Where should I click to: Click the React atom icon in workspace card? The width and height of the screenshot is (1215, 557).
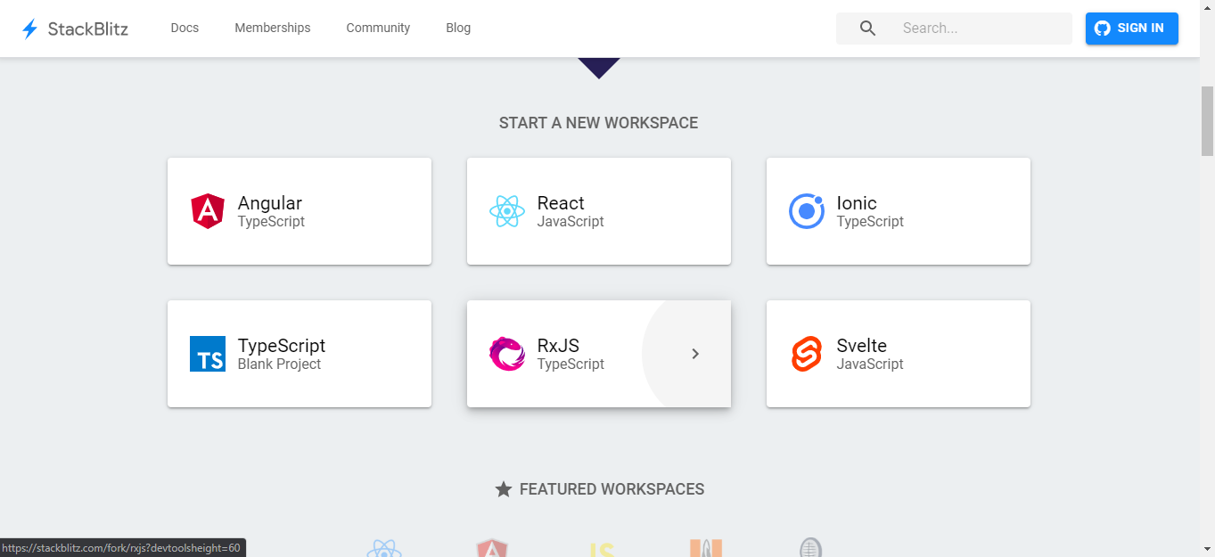[x=507, y=211]
